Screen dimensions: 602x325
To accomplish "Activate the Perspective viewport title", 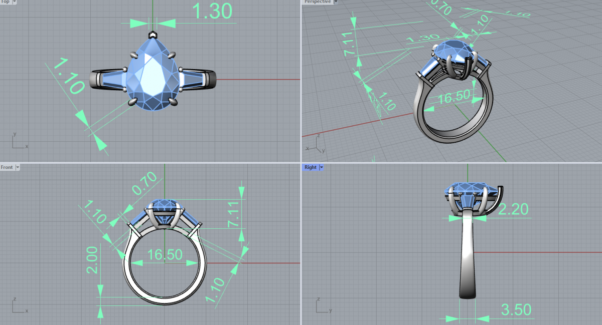I will coord(317,2).
